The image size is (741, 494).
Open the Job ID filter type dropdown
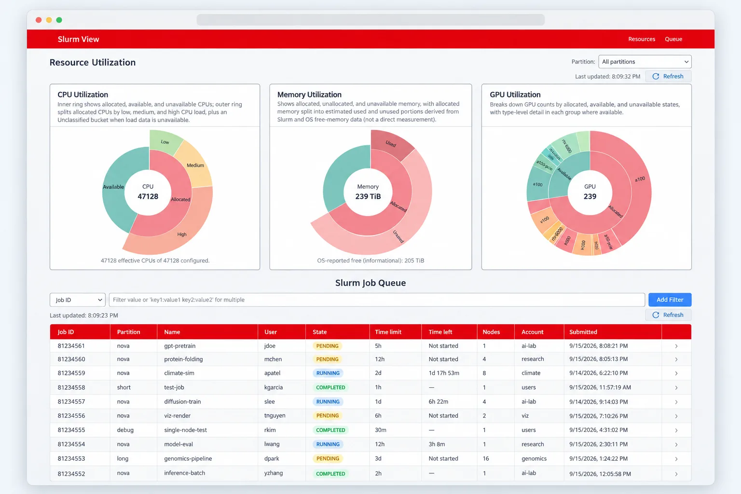click(x=77, y=300)
